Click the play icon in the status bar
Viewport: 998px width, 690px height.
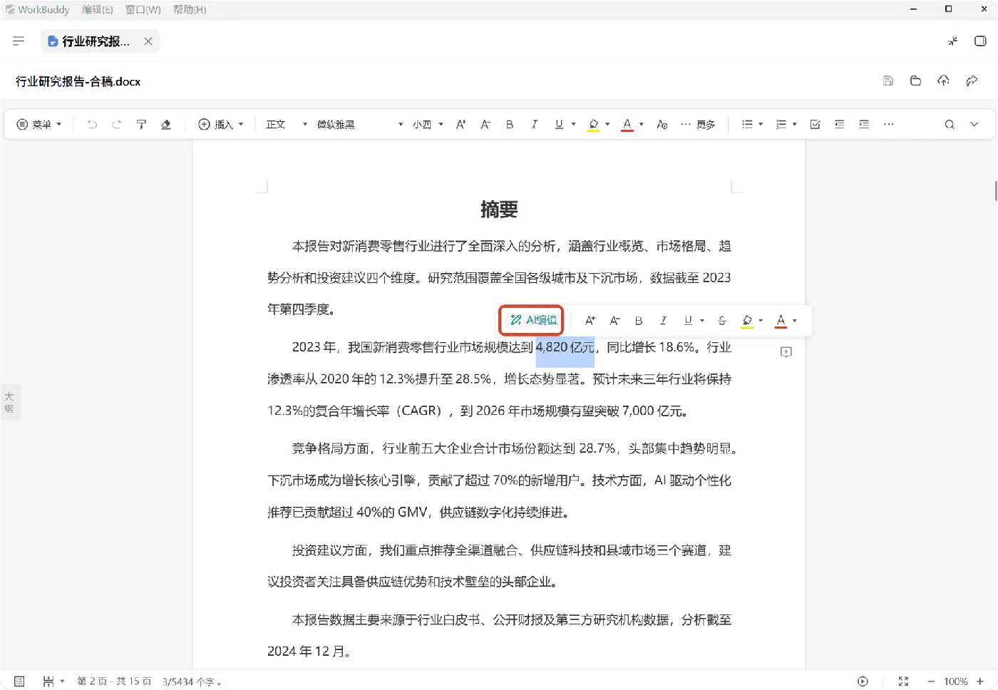coord(863,681)
